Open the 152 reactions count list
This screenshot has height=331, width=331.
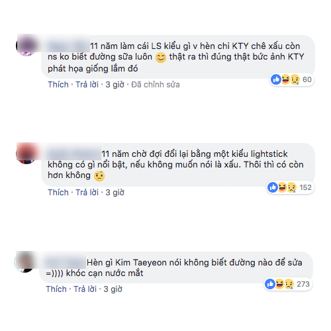click(x=305, y=187)
